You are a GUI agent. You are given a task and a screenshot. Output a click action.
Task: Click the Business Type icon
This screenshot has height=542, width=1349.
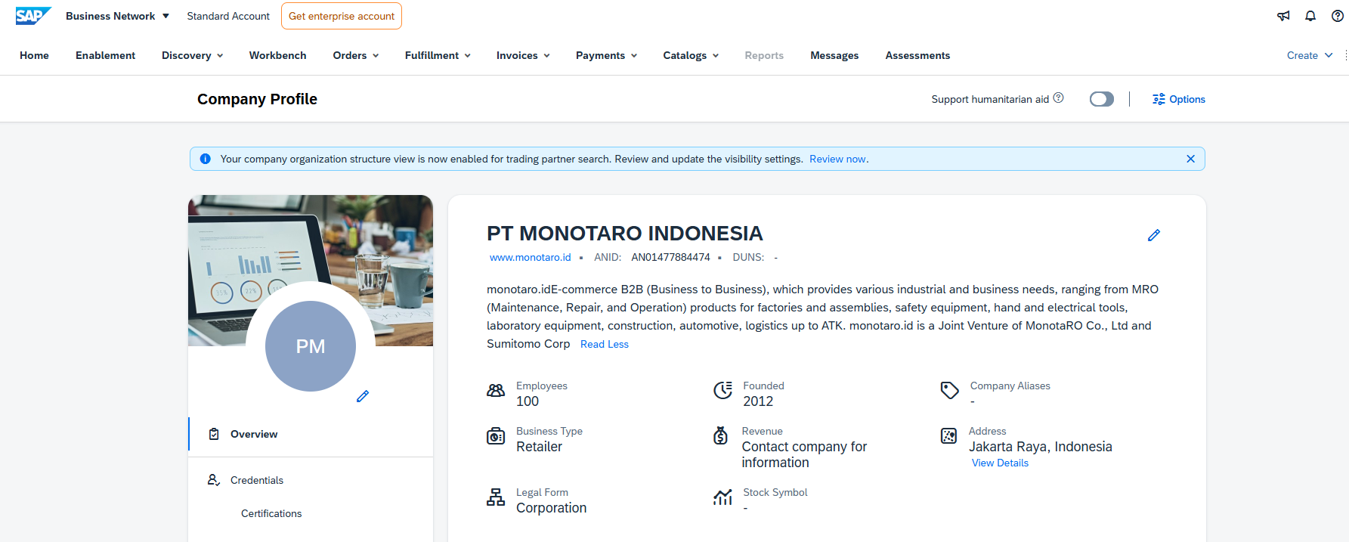click(496, 436)
